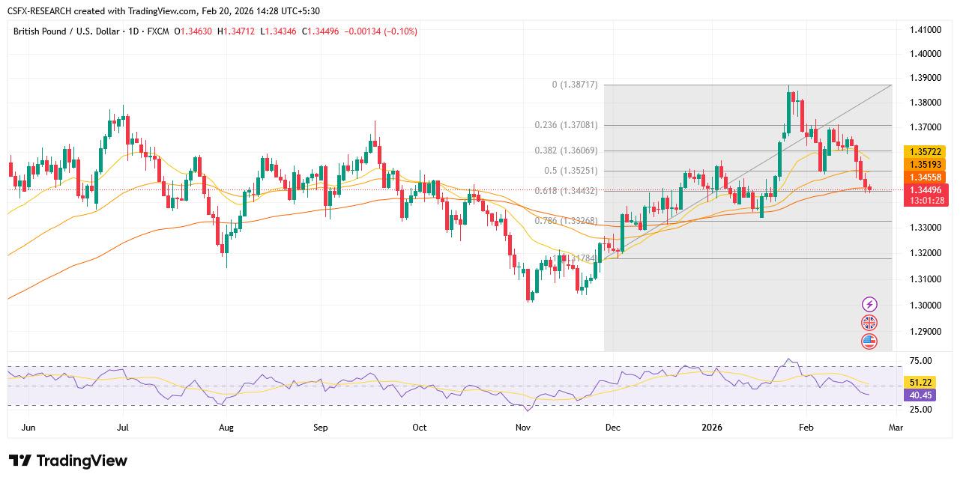Select the 2026 label on the timeline
The image size is (960, 483).
click(x=711, y=427)
